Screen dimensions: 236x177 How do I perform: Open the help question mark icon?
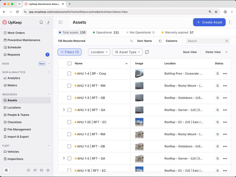[x=28, y=170]
